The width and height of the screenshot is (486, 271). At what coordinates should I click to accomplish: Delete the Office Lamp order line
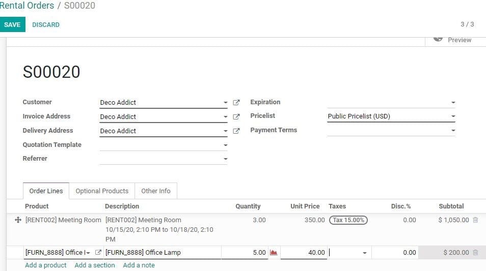point(475,252)
